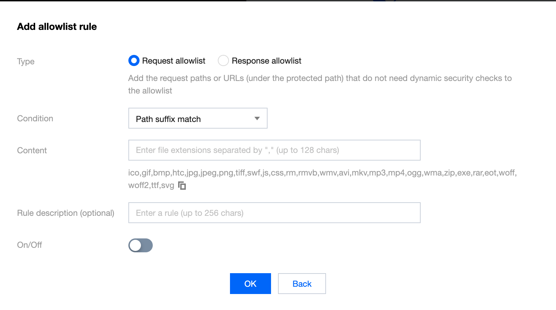Click the Path suffix match dropdown arrow
The width and height of the screenshot is (556, 310).
coord(257,119)
